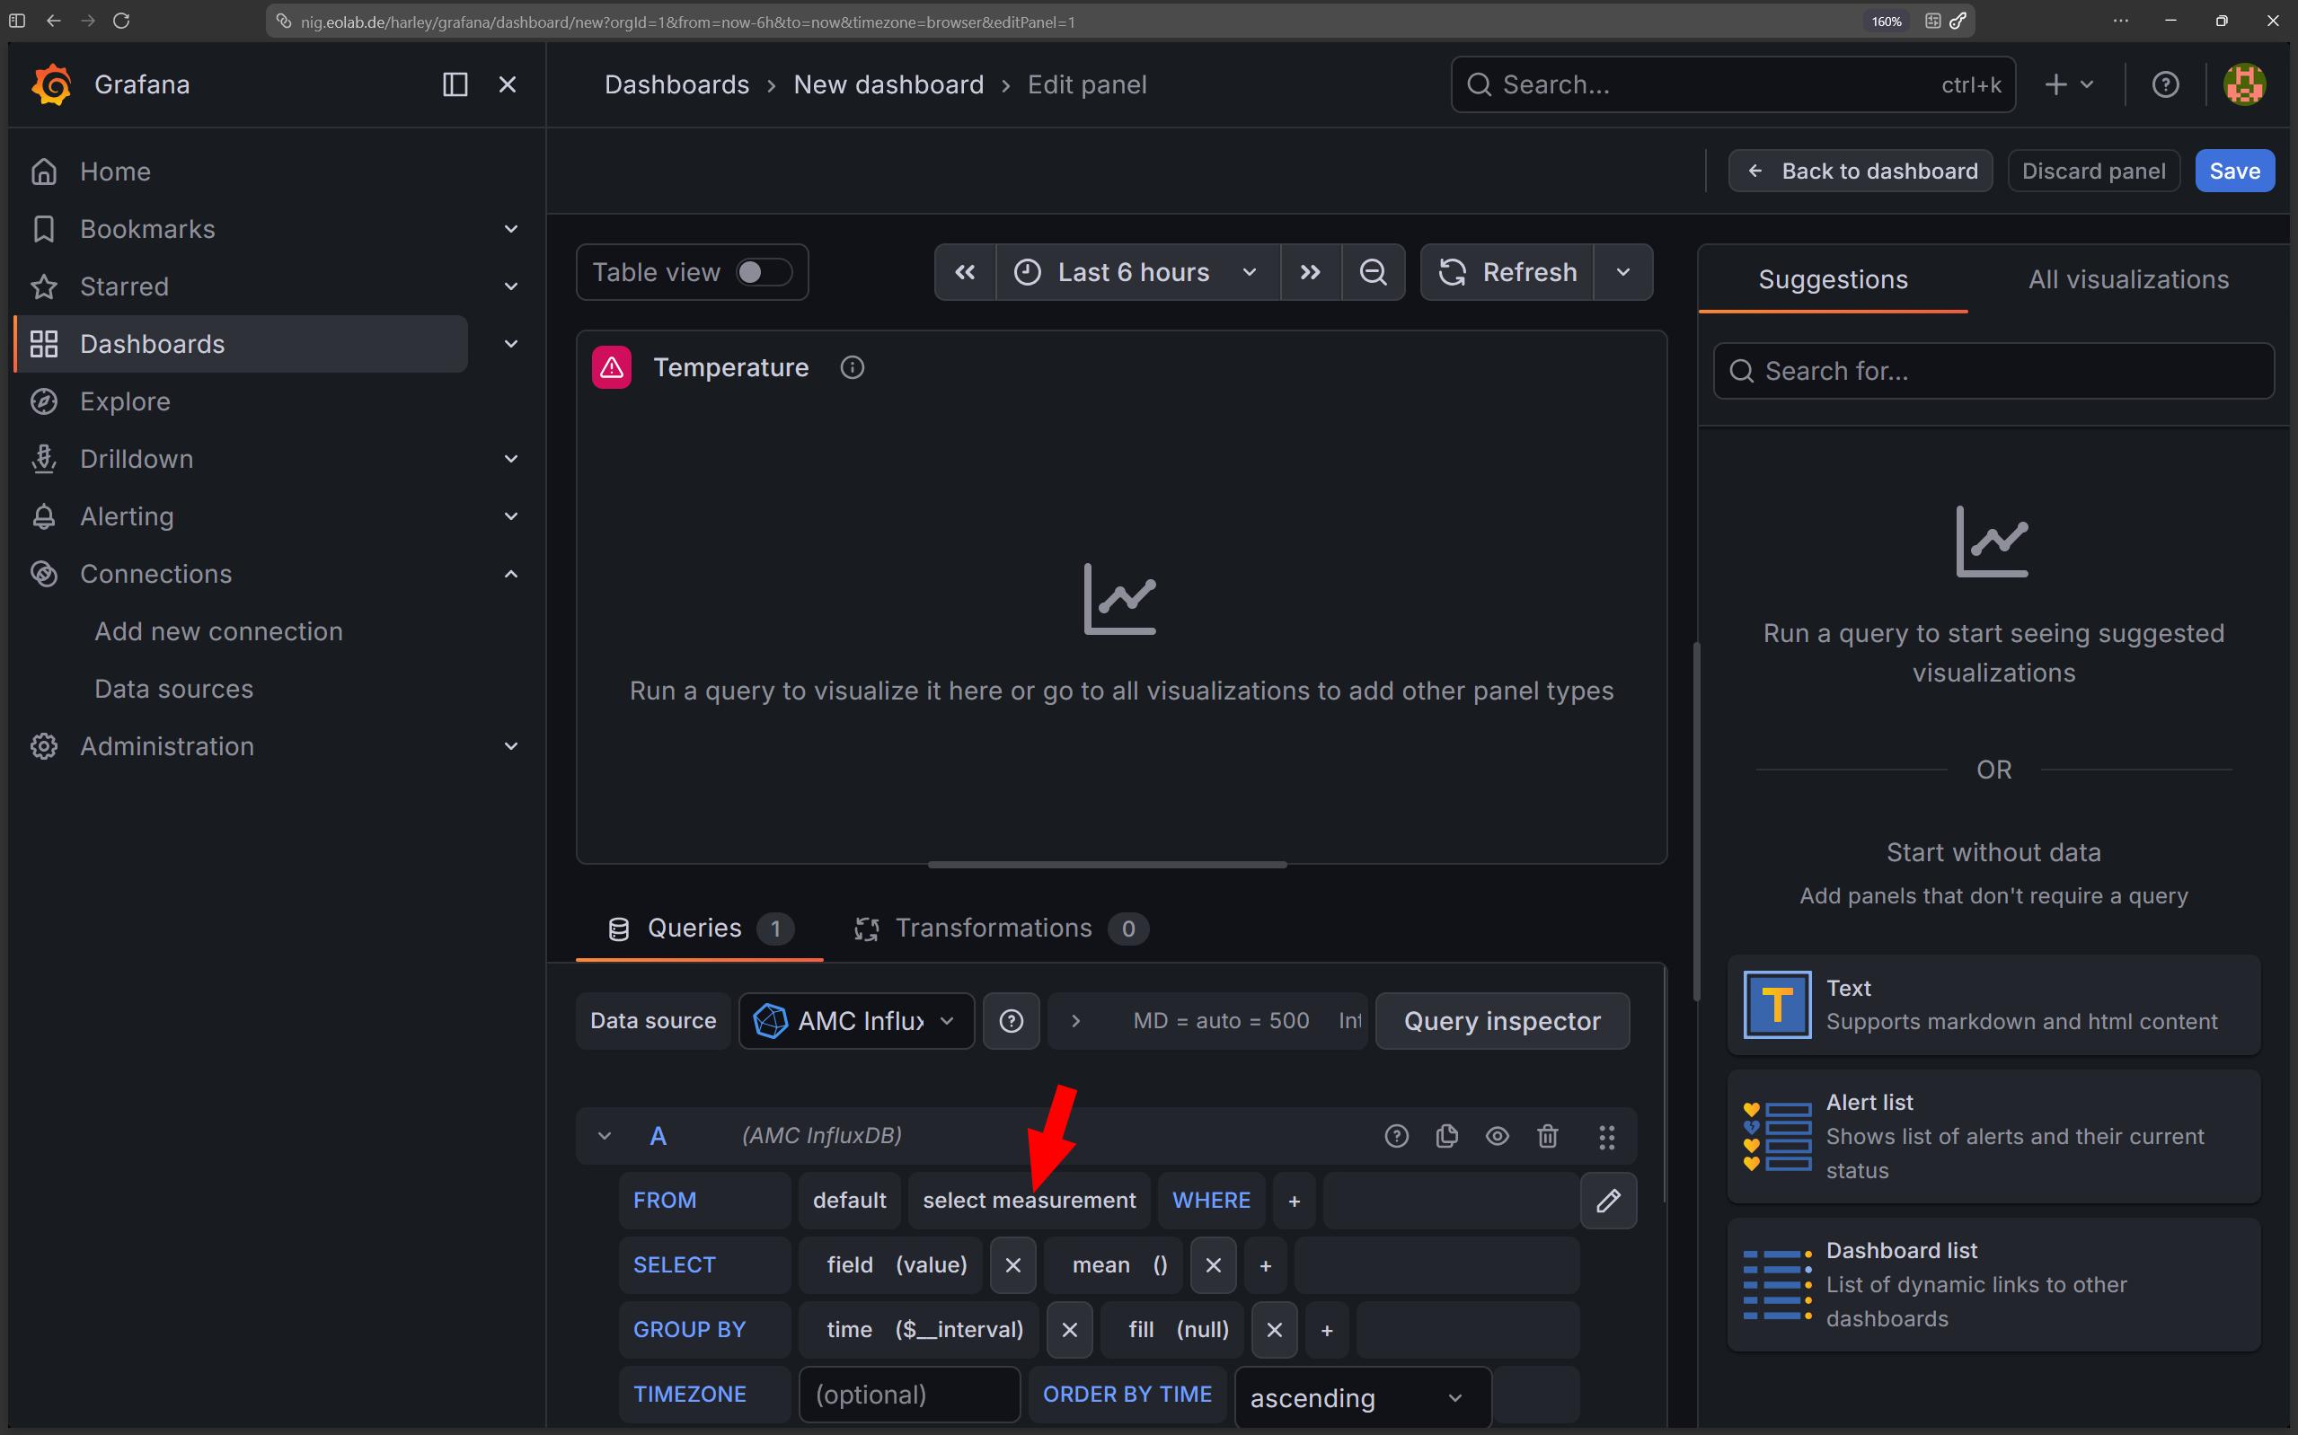Click the Dashboards breadcrumb link
The width and height of the screenshot is (2298, 1435).
(676, 84)
